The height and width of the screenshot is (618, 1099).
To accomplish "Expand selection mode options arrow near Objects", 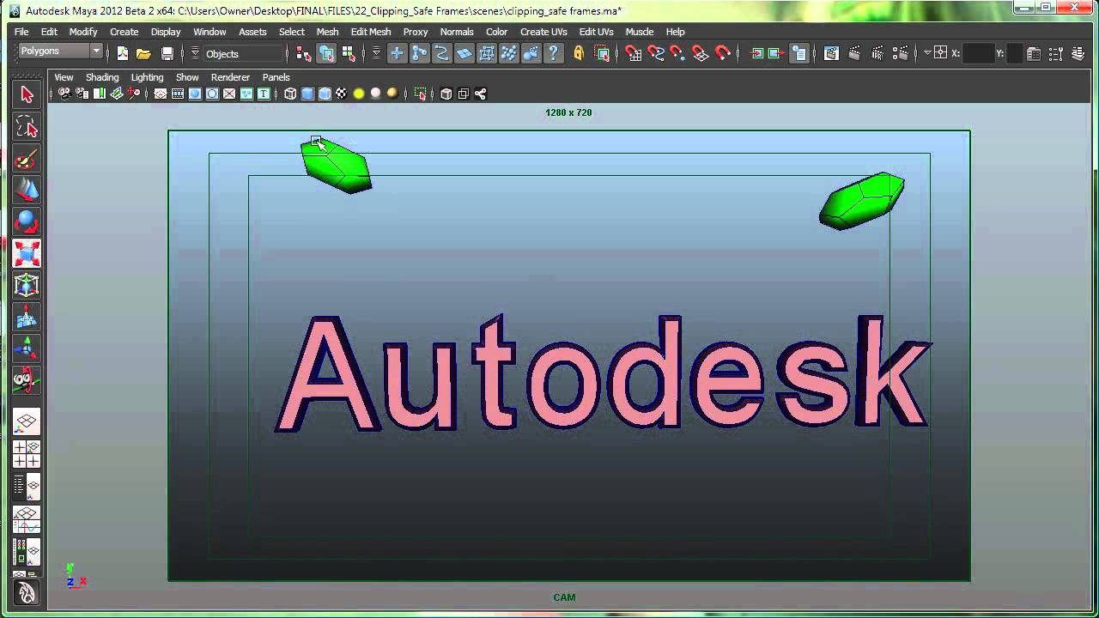I will pos(195,53).
